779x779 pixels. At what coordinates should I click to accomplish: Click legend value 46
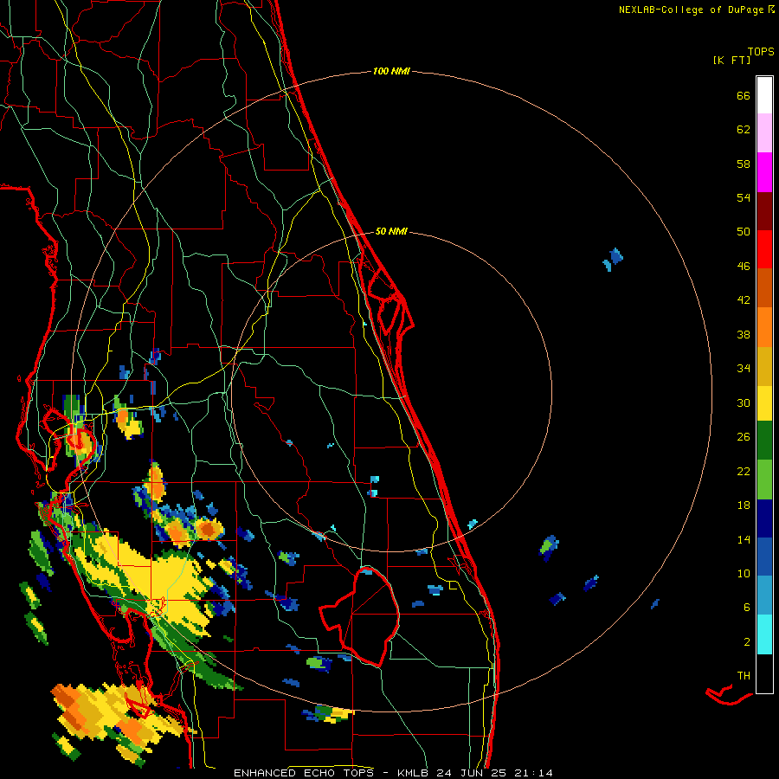[x=744, y=267]
